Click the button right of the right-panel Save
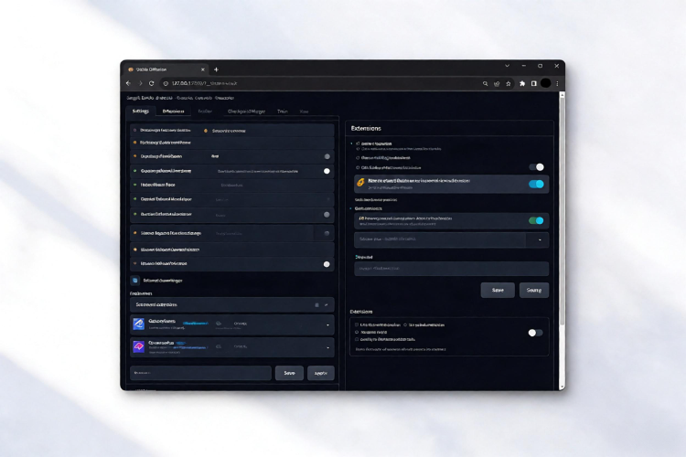 point(534,290)
